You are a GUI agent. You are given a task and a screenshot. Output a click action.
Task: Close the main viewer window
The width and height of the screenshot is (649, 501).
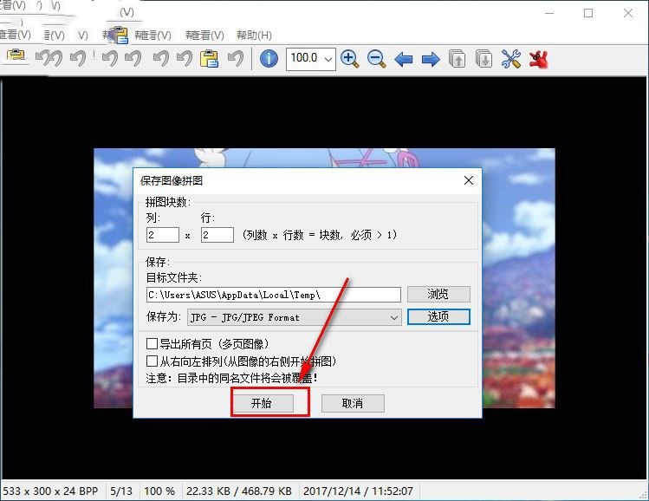pyautogui.click(x=628, y=13)
